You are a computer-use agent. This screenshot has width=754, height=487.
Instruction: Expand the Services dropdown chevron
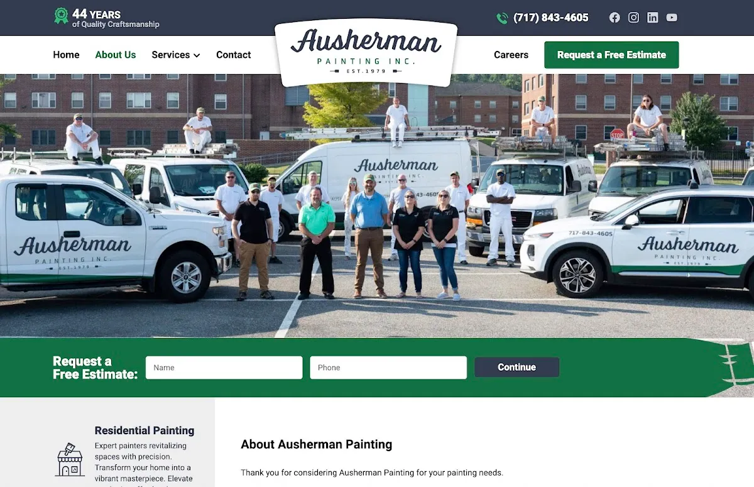point(197,55)
